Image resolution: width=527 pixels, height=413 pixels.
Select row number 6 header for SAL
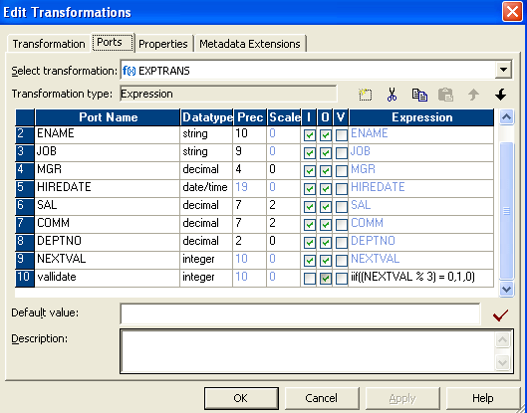tap(25, 206)
